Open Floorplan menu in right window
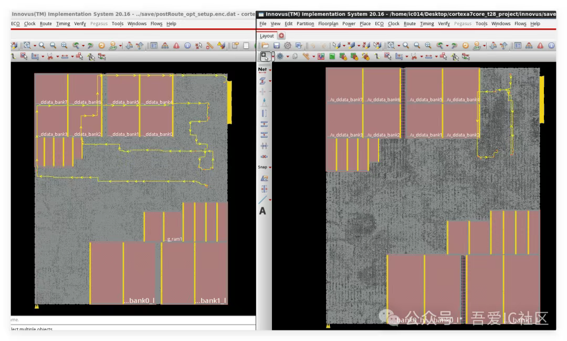This screenshot has width=567, height=341. coord(328,24)
